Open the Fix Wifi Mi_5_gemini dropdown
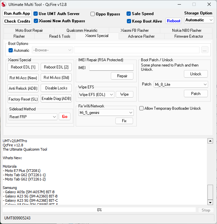 pos(106,113)
